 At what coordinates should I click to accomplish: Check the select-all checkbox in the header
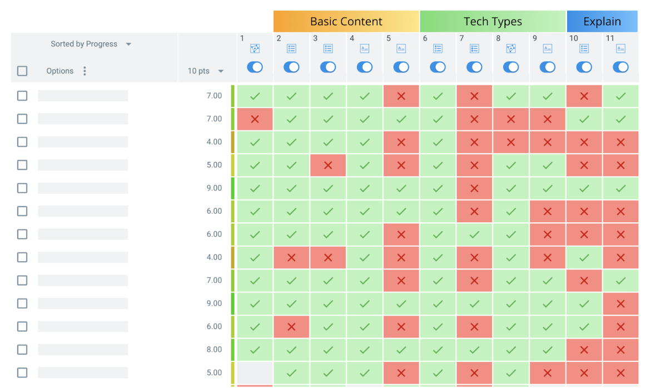(21, 71)
